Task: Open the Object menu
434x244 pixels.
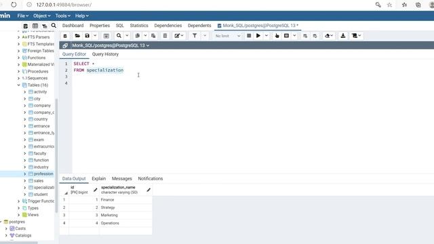Action: pyautogui.click(x=42, y=16)
